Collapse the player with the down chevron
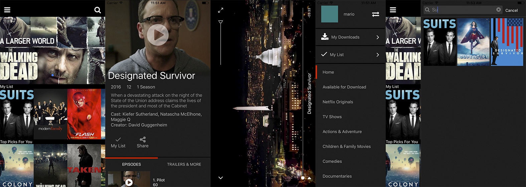This screenshot has width=526, height=187. tap(220, 178)
